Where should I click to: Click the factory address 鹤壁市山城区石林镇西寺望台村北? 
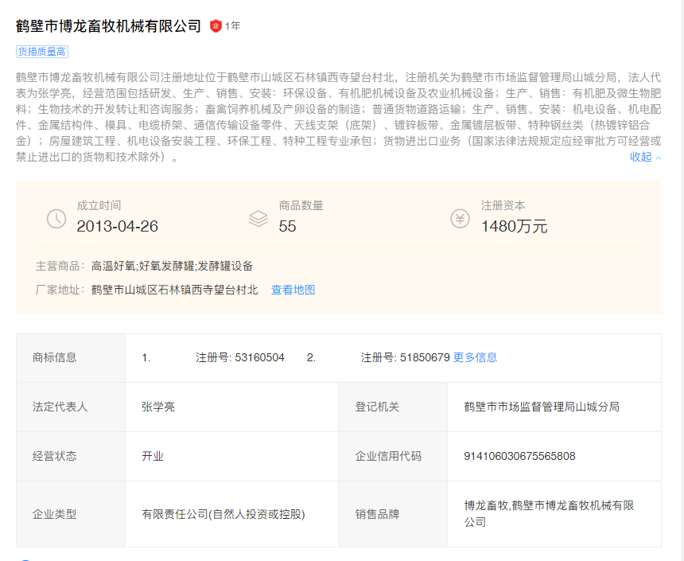(x=174, y=290)
